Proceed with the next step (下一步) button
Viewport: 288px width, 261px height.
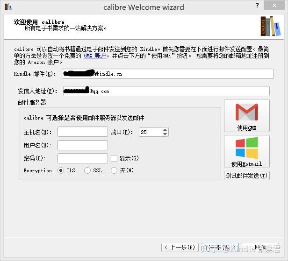pyautogui.click(x=220, y=247)
